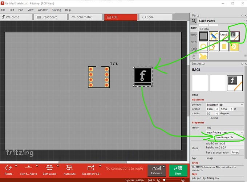Open the Rotate options arrow
The height and width of the screenshot is (182, 247).
[x=16, y=166]
